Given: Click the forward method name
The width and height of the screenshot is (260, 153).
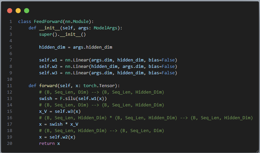Looking at the screenshot, I should [x=48, y=85].
